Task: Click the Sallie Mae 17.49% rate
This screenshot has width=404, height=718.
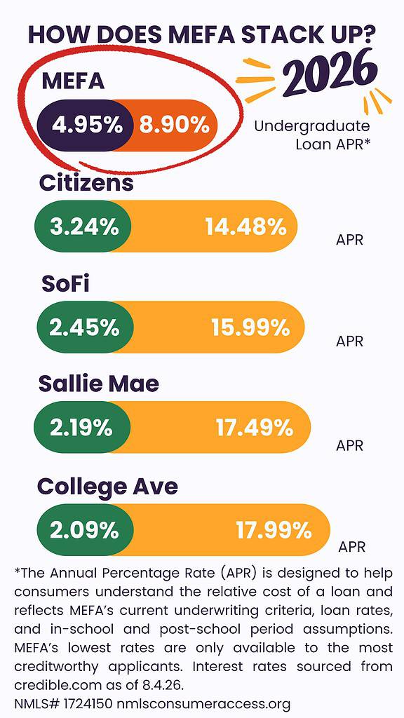Action: [254, 427]
